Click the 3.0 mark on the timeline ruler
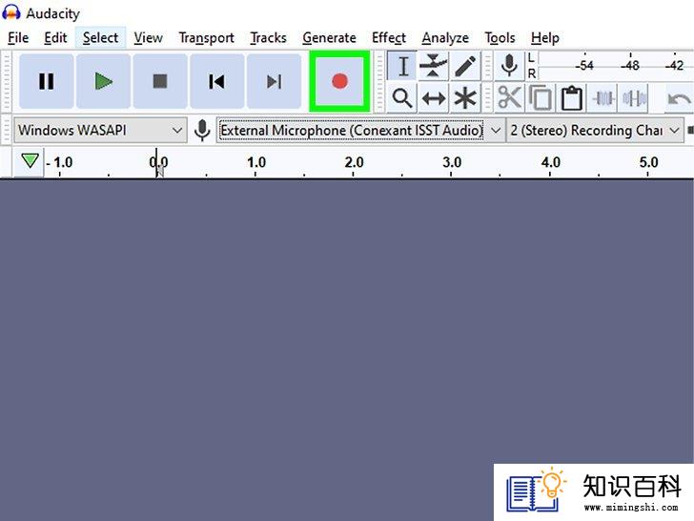Screen dimensions: 694x521 (452, 162)
